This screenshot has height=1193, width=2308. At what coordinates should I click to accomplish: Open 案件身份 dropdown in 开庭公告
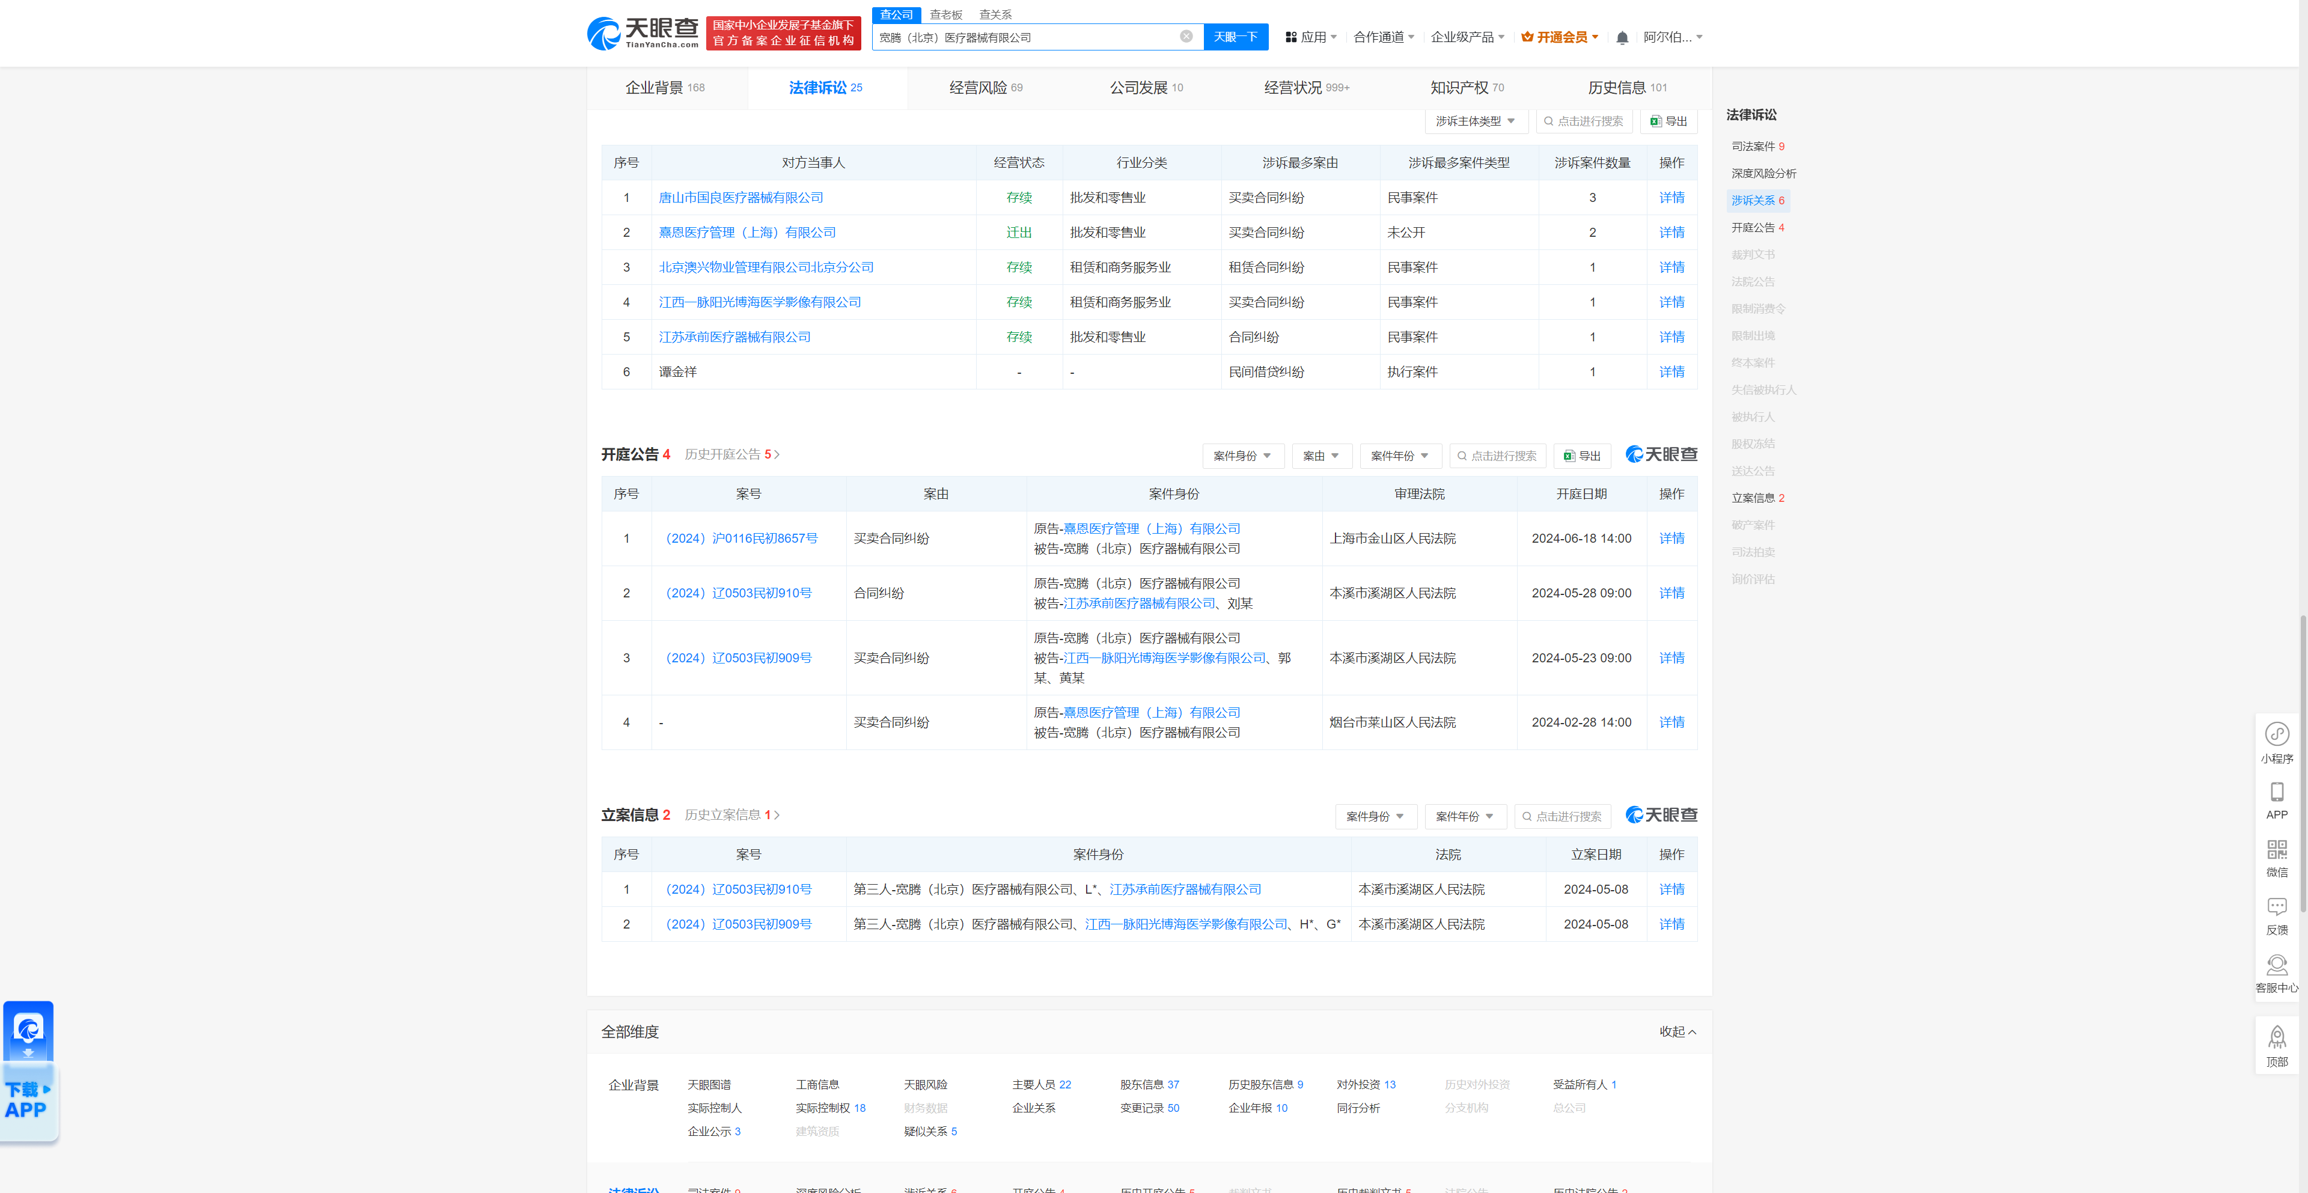tap(1243, 456)
